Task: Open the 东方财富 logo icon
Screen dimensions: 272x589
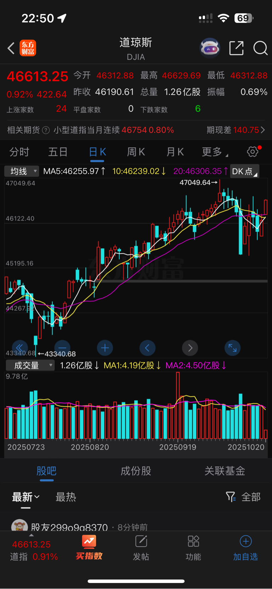Action: [x=28, y=48]
